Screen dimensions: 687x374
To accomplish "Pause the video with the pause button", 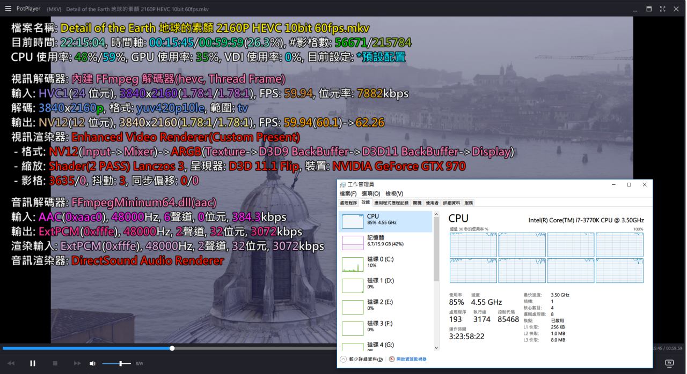I will 32,363.
